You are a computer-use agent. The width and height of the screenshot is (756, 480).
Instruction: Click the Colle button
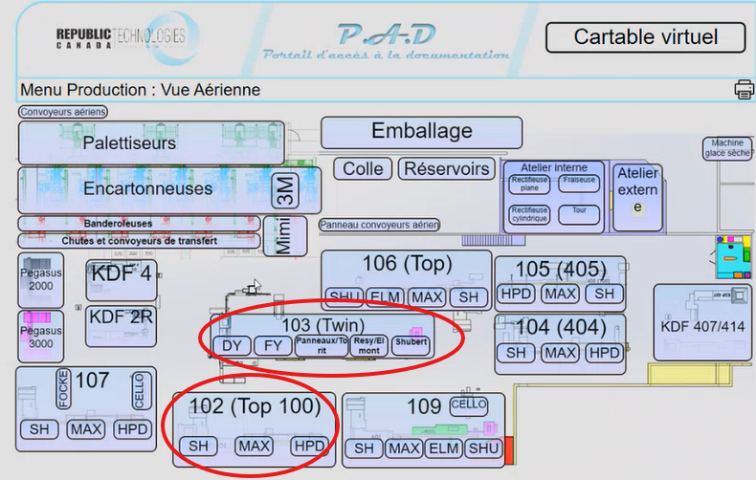(x=363, y=169)
